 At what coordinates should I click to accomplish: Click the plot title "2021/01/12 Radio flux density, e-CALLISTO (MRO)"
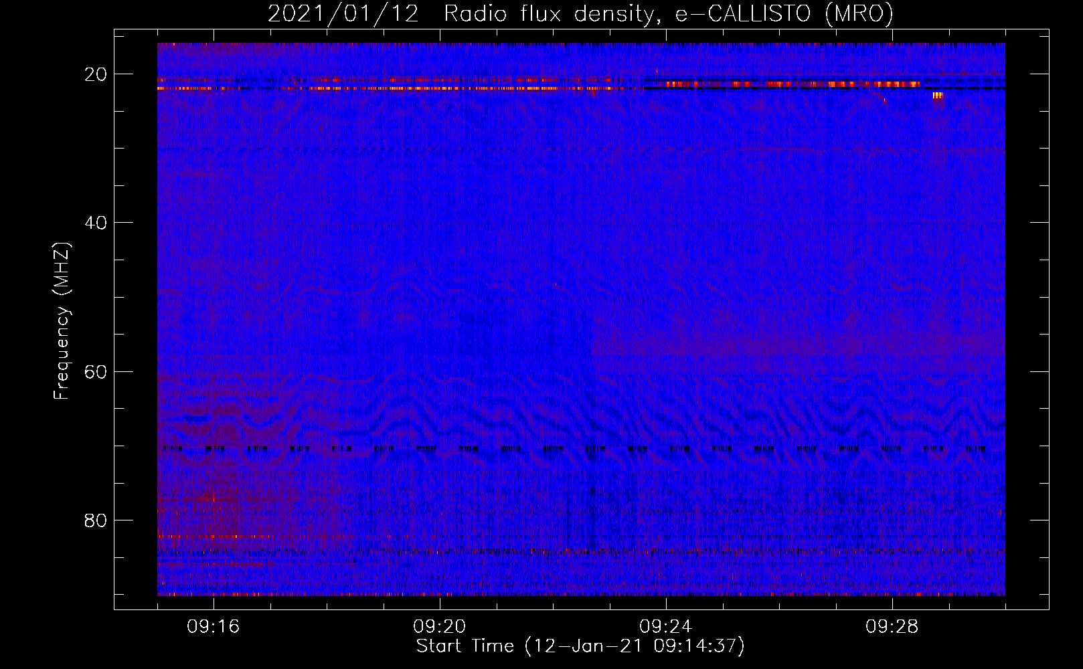[580, 13]
